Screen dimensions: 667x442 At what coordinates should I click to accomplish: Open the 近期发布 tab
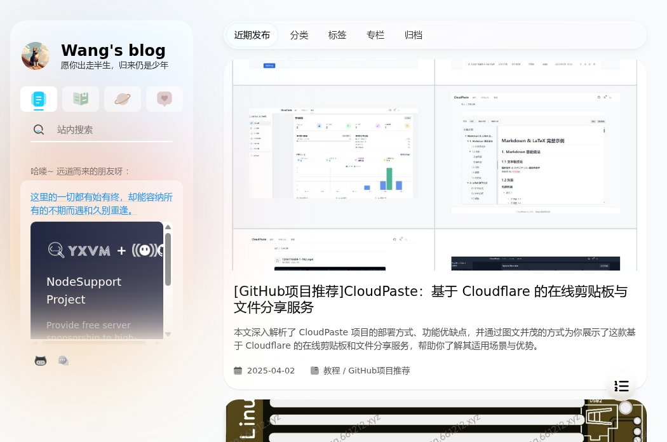coord(252,35)
